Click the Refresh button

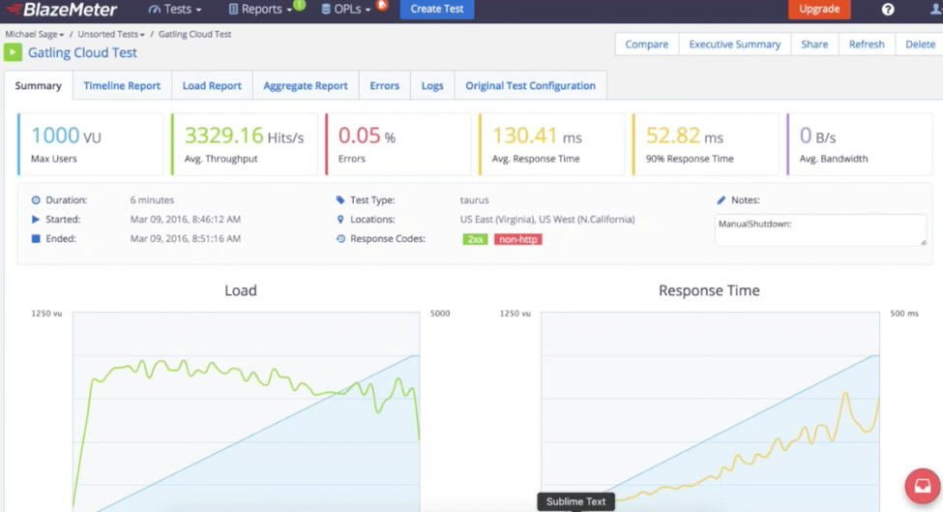(x=867, y=44)
